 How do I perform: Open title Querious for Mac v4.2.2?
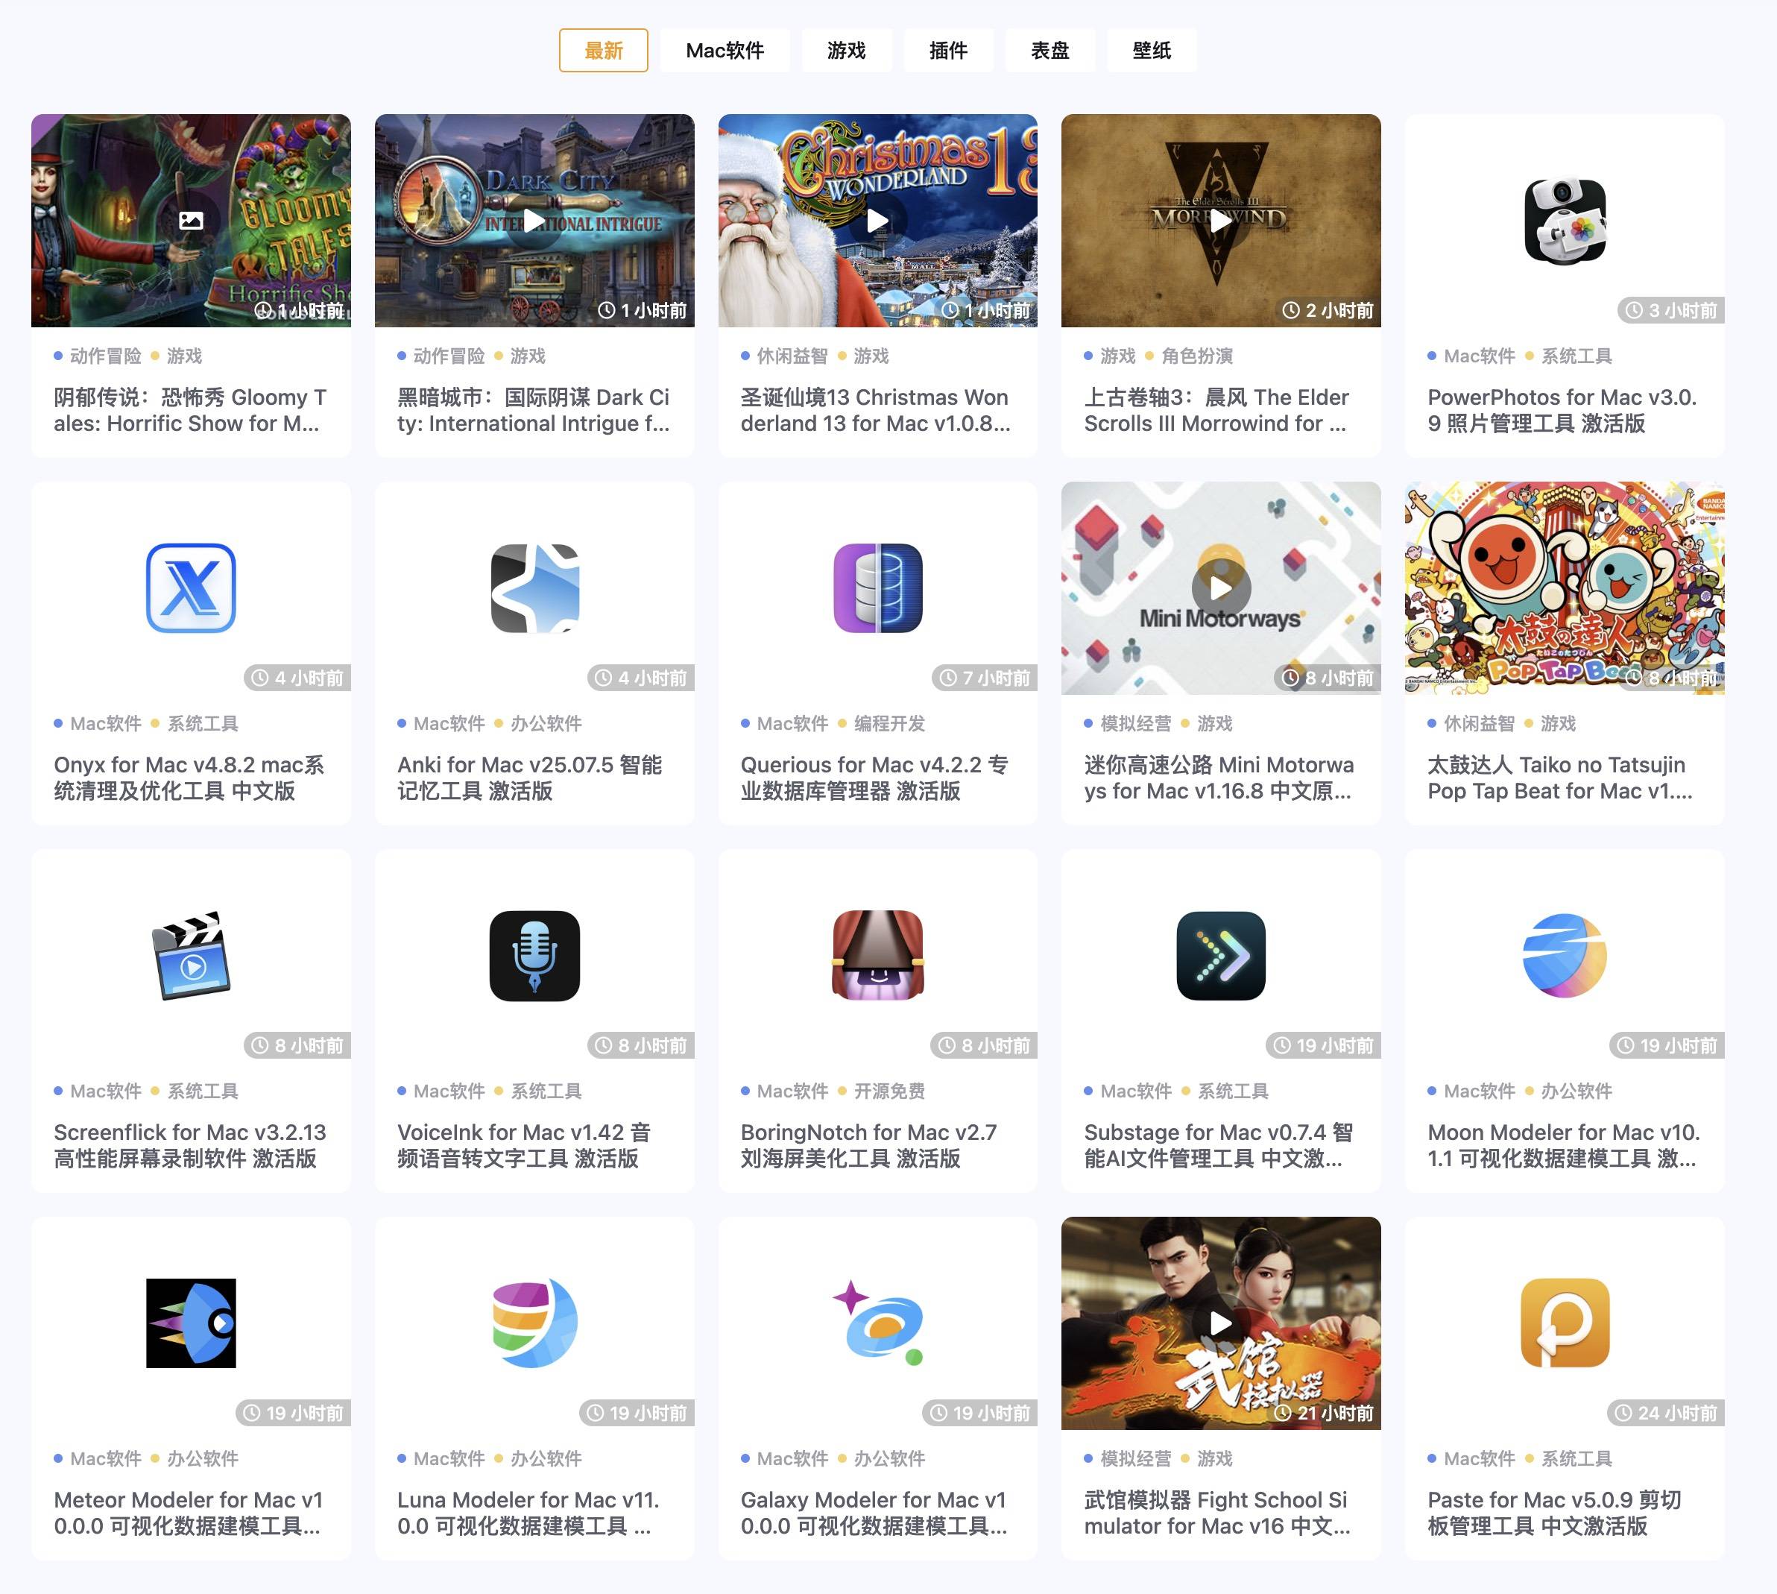[875, 778]
